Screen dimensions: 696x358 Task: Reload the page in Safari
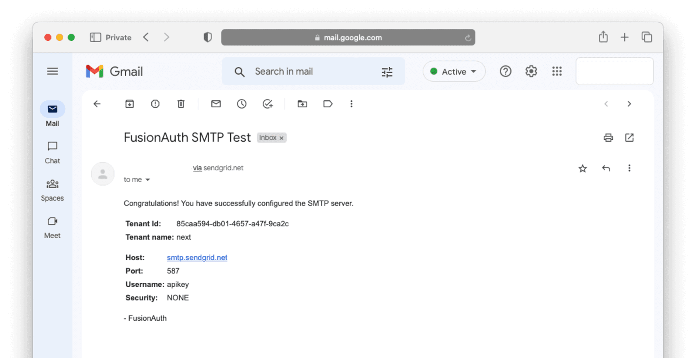coord(468,38)
